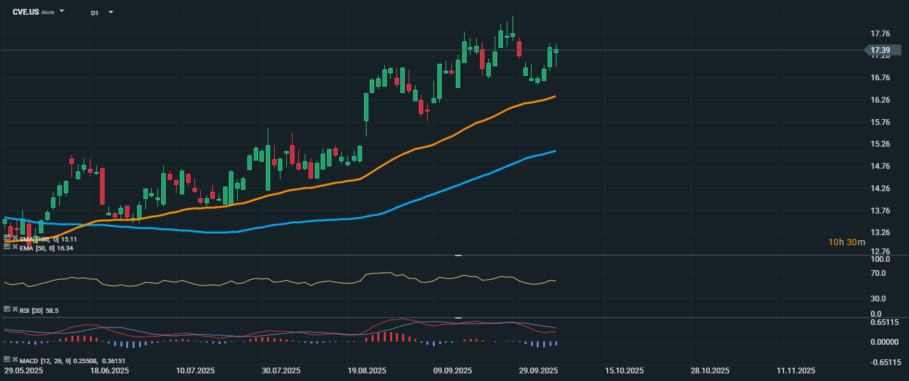Click the CVE.US symbol name
This screenshot has width=909, height=381.
25,12
